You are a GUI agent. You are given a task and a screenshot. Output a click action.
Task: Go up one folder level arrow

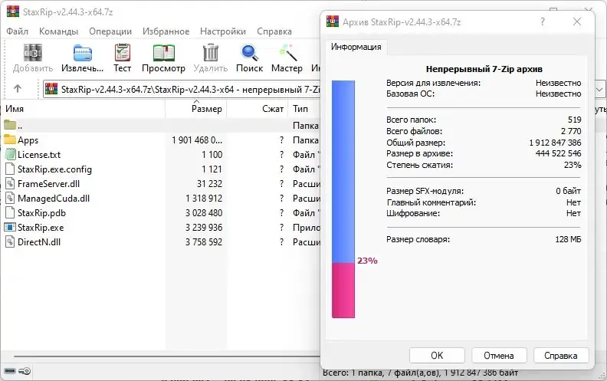click(18, 89)
